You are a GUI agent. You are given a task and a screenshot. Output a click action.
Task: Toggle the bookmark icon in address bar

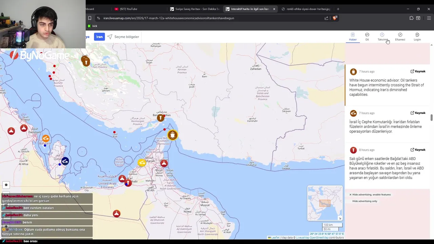point(90,18)
